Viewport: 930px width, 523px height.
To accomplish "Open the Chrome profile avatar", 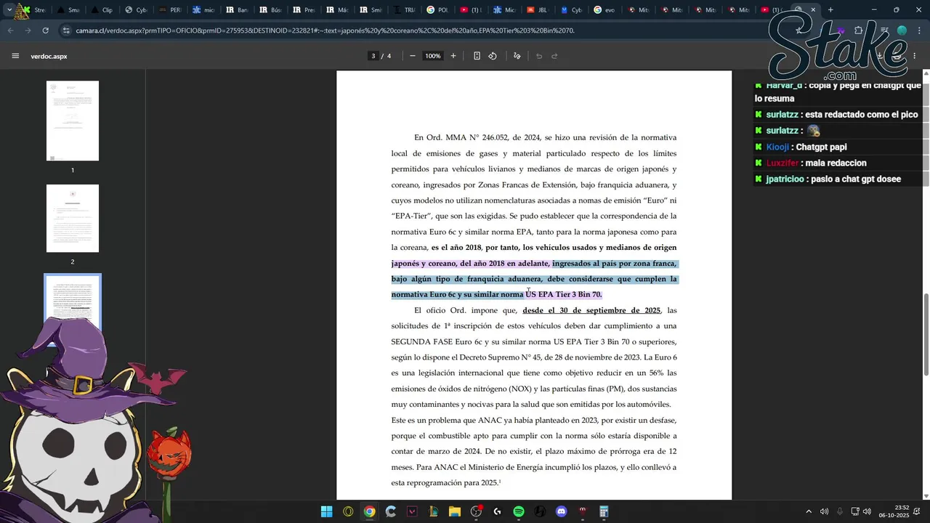I will (902, 31).
